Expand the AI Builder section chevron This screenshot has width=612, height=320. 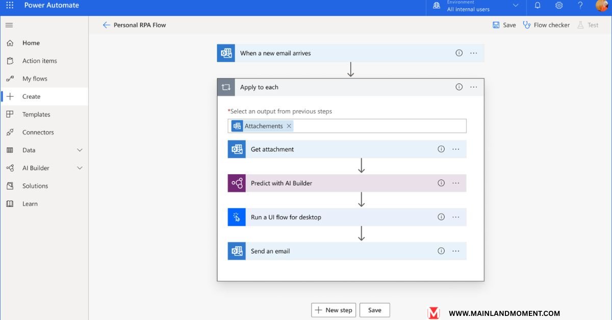[x=80, y=168]
